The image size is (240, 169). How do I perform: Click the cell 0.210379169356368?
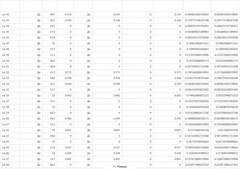tap(197, 78)
